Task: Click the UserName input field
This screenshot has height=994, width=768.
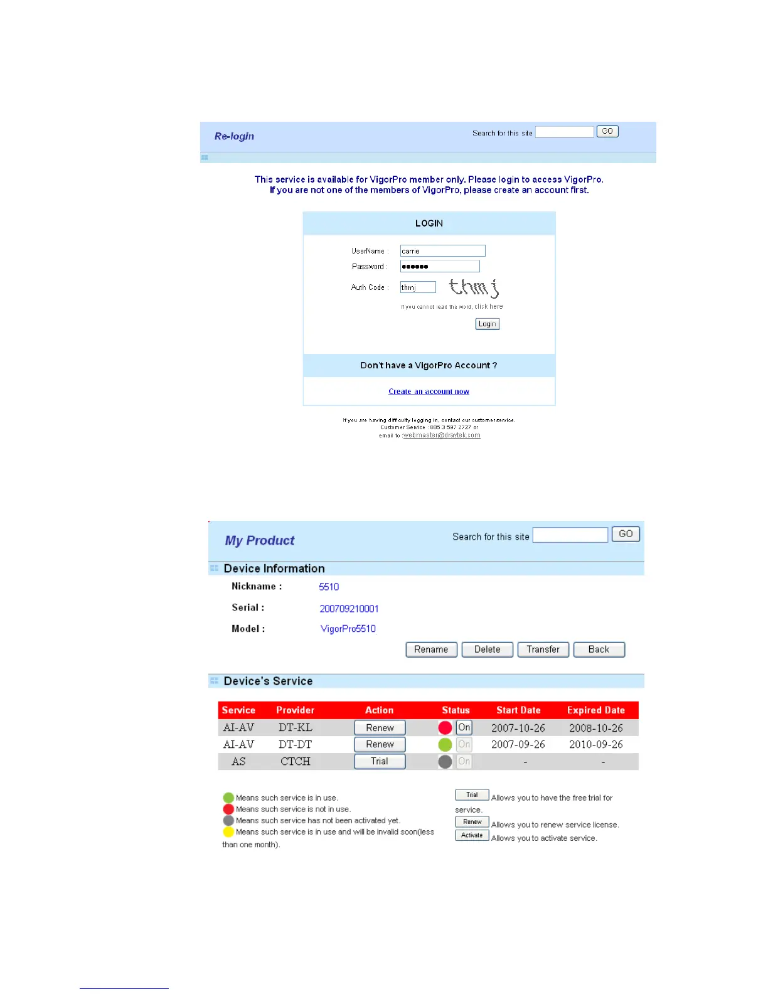Action: pos(443,251)
